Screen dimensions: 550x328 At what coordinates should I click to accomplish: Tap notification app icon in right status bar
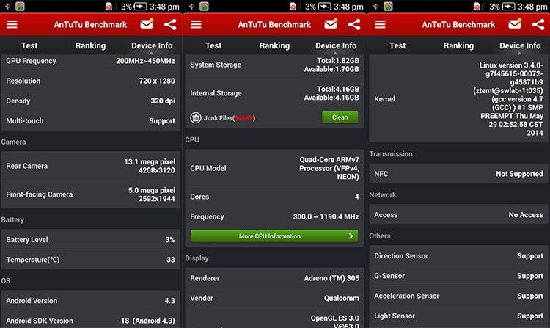pyautogui.click(x=388, y=7)
